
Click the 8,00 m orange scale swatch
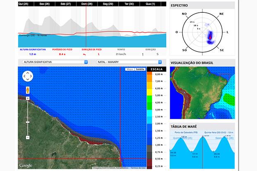[150, 73]
